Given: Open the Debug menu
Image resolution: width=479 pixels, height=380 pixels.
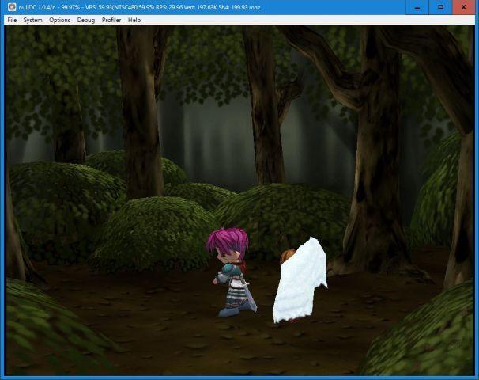Looking at the screenshot, I should [86, 20].
